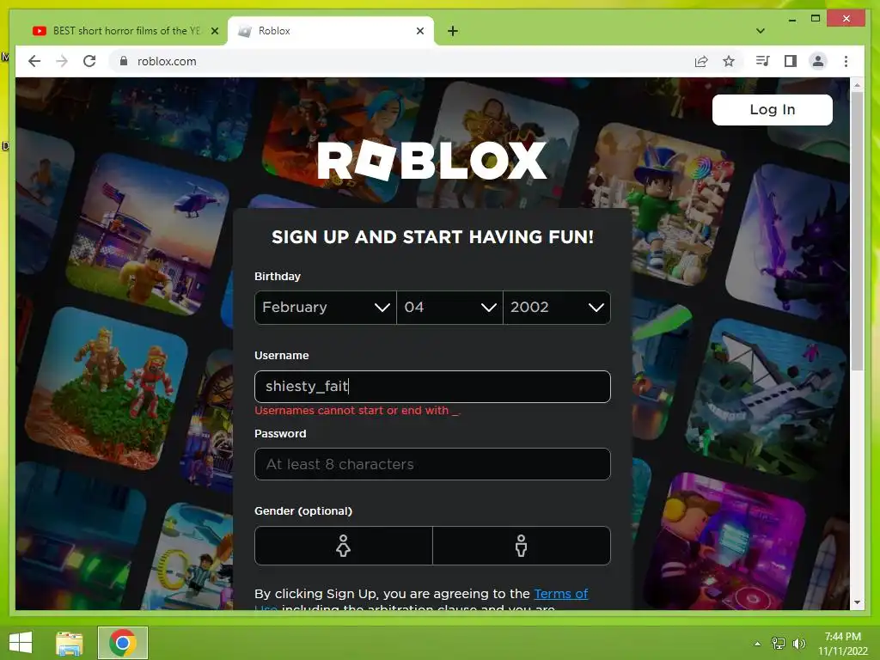The image size is (880, 660).
Task: Open the birthday month dropdown showing February
Action: (326, 308)
